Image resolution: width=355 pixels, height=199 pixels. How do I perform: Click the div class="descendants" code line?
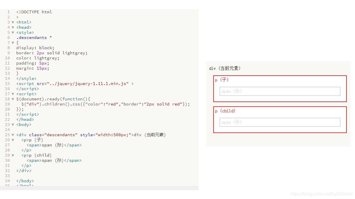(x=91, y=135)
